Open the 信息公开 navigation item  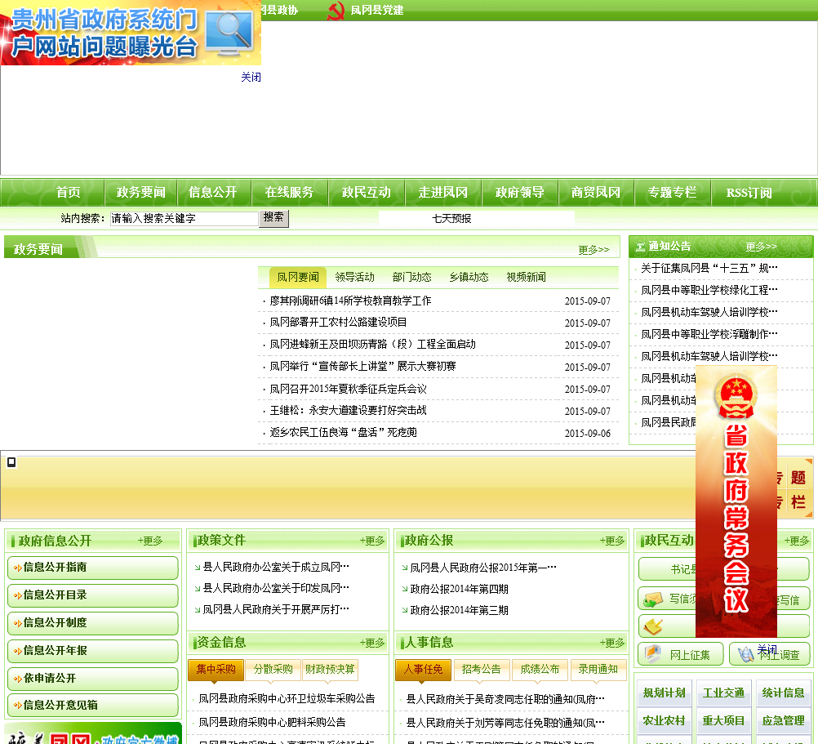[213, 193]
